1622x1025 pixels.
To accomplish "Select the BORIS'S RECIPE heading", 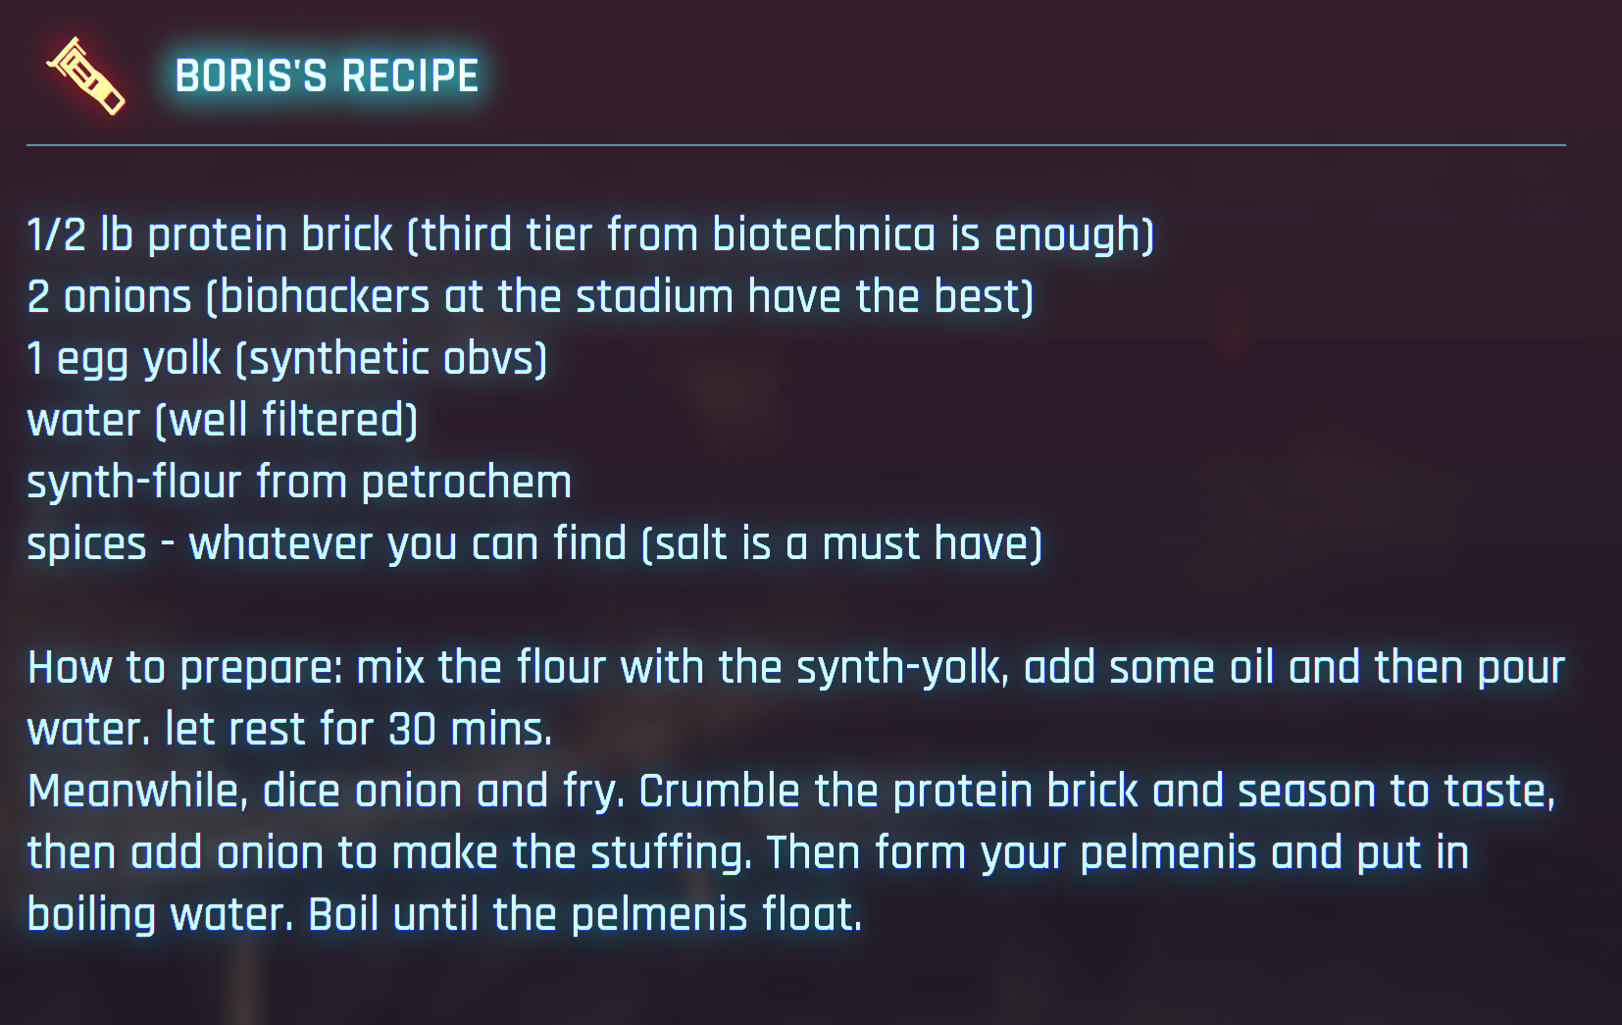I will click(x=327, y=76).
